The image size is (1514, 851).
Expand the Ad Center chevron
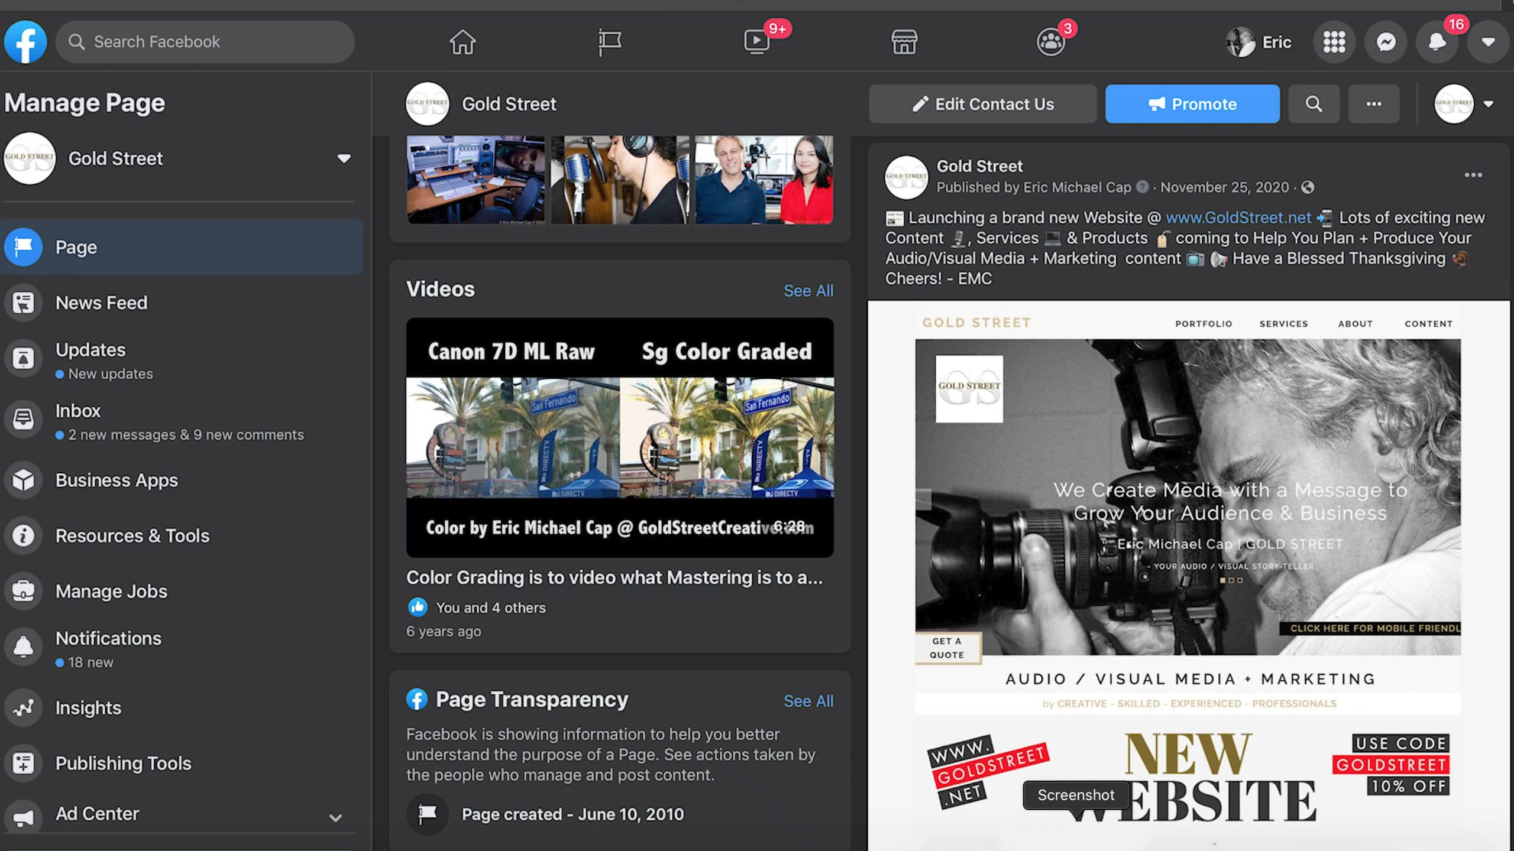pos(335,818)
